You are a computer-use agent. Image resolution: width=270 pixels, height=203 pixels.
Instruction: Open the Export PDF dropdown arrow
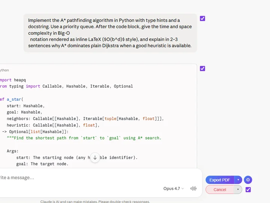click(238, 180)
